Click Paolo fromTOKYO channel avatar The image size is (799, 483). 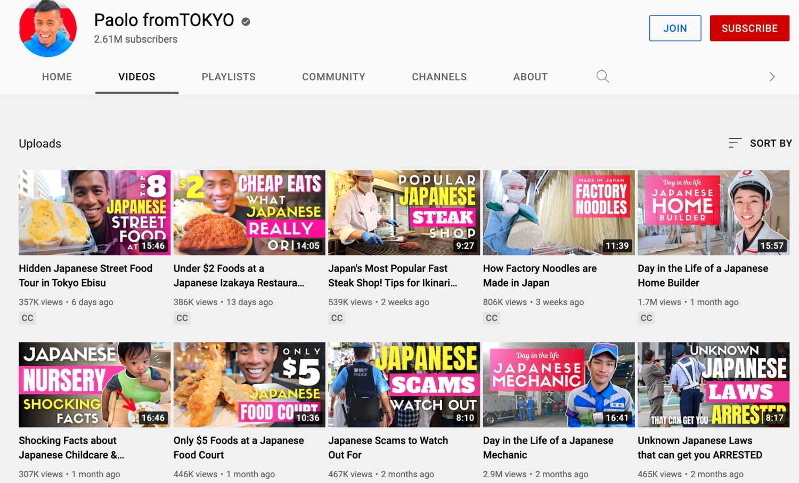(x=48, y=29)
